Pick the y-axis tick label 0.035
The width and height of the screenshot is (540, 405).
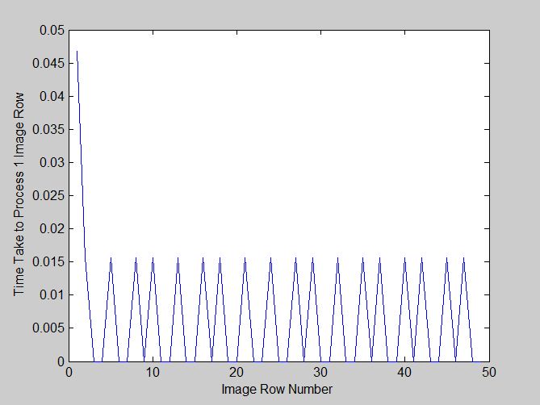(x=47, y=130)
